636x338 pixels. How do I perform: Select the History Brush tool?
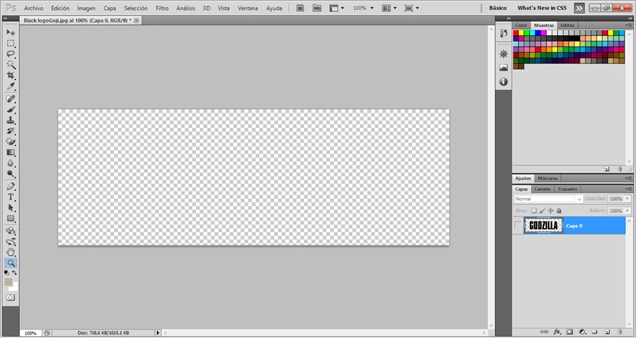[x=11, y=131]
